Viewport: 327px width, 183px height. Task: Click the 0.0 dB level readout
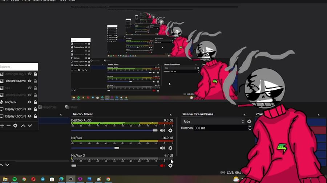point(168,120)
